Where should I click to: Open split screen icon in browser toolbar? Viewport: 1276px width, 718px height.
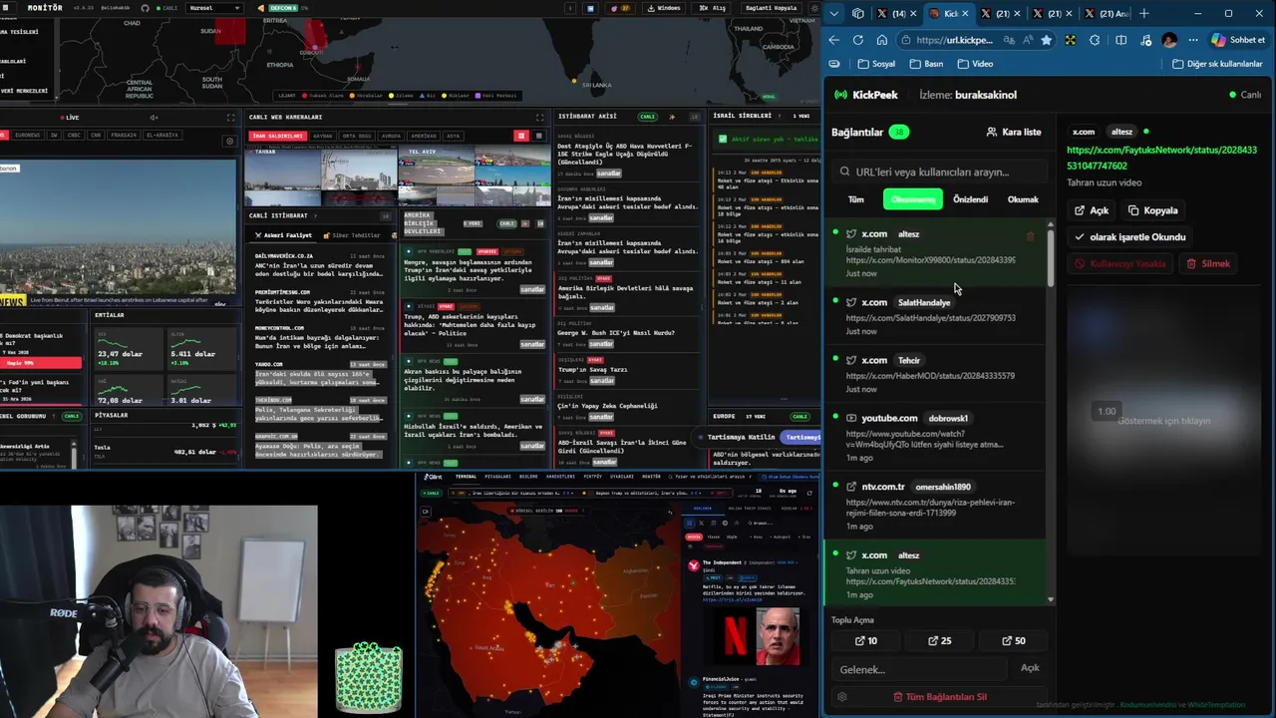coord(1121,40)
